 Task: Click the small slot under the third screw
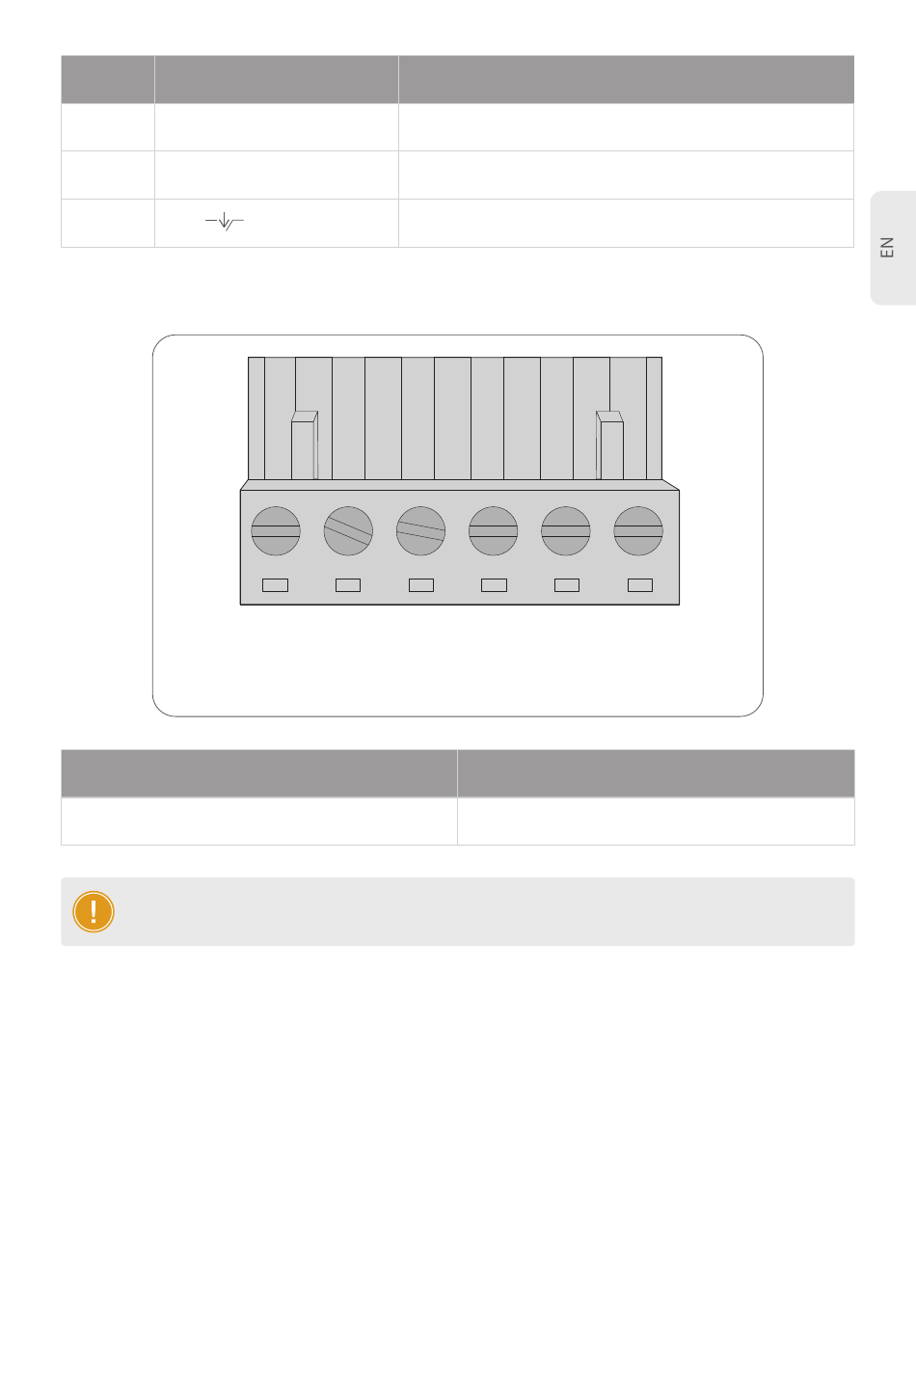[421, 585]
